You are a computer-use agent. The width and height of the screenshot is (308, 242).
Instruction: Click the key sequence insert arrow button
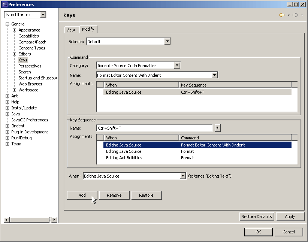point(217,128)
